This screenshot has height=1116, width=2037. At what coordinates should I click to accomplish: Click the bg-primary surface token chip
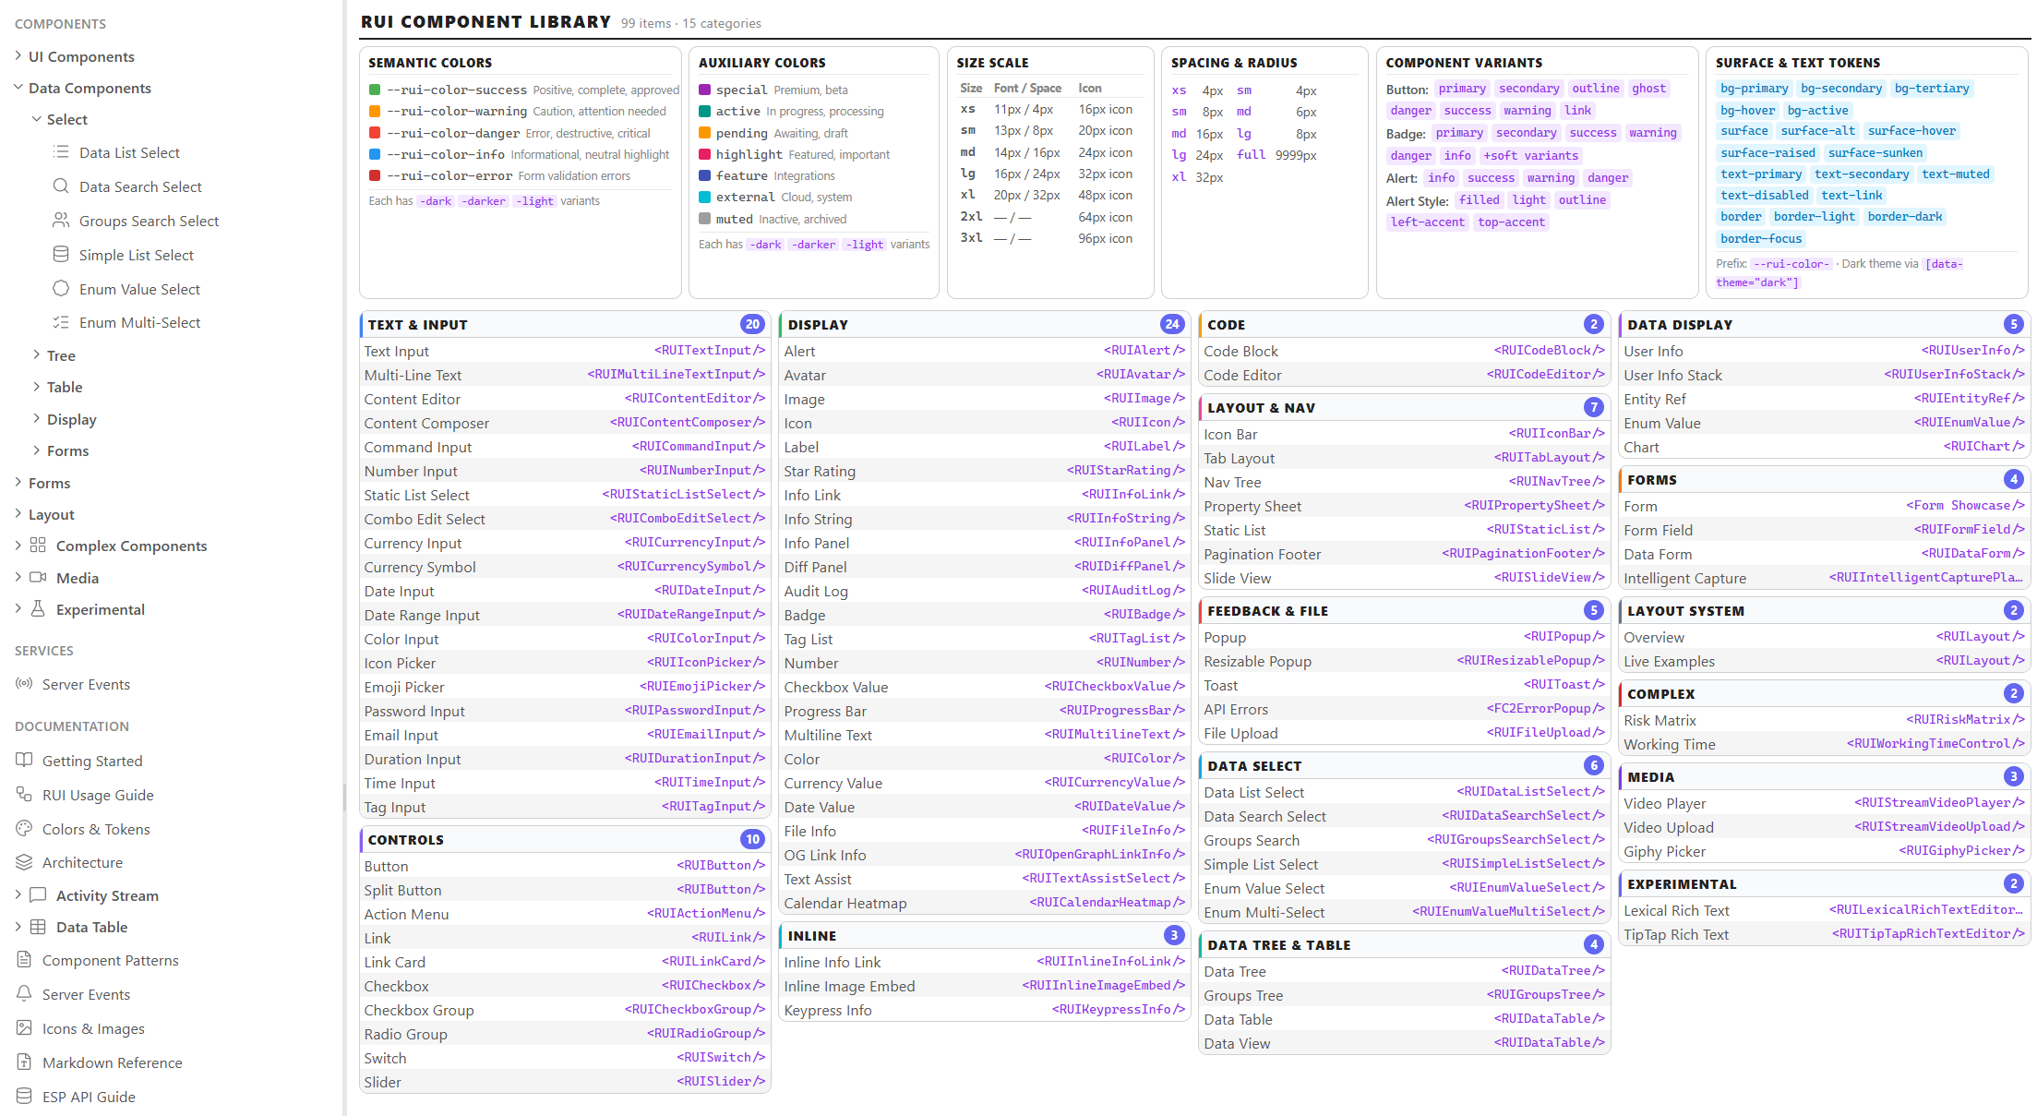[x=1755, y=89]
